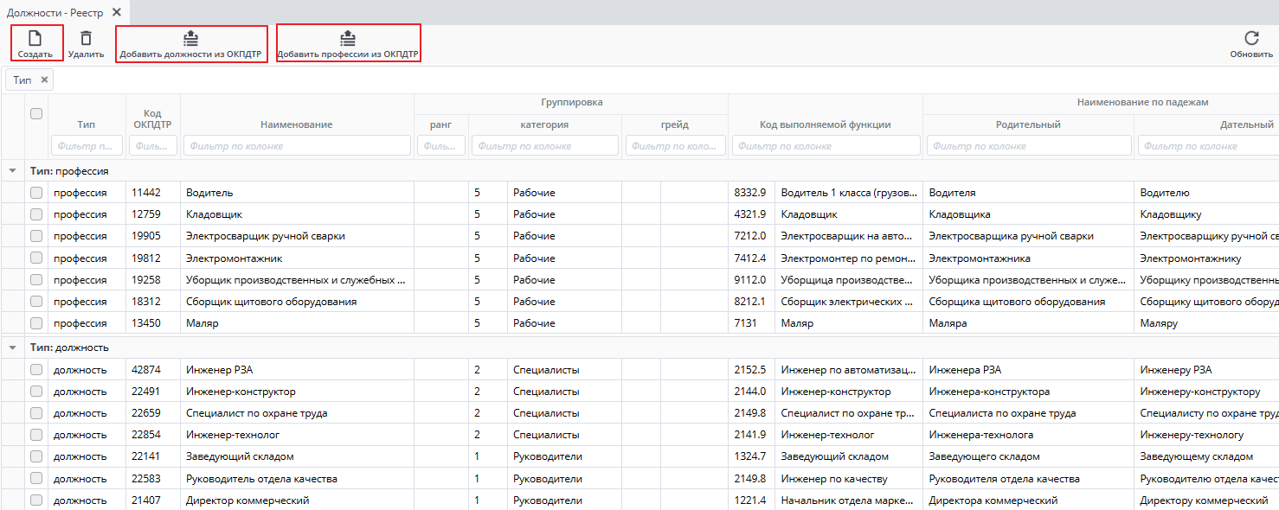Check the Кладовщик row checkbox
1279x510 pixels.
click(x=36, y=214)
